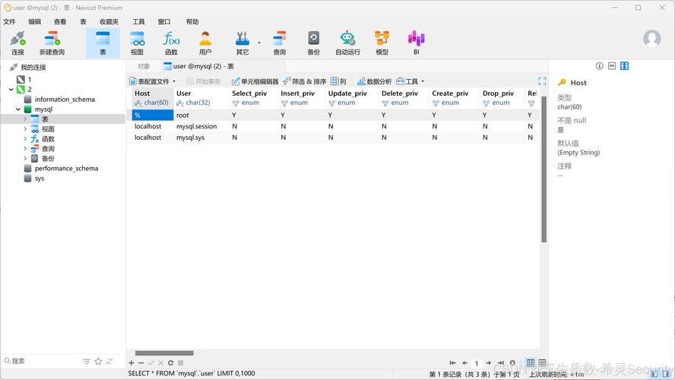Open the Others toolbar dropdown arrow
The image size is (675, 380).
259,43
